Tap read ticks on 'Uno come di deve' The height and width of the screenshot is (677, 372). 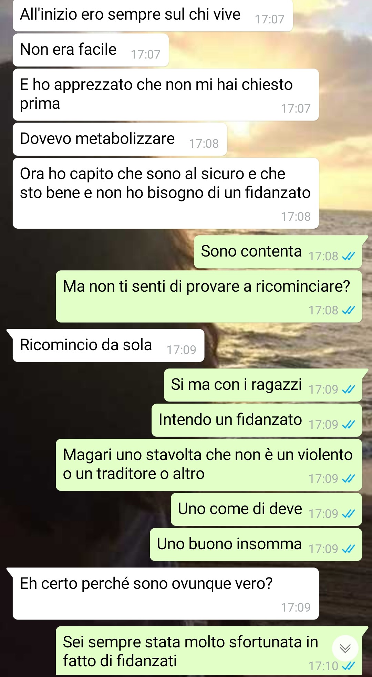348,514
